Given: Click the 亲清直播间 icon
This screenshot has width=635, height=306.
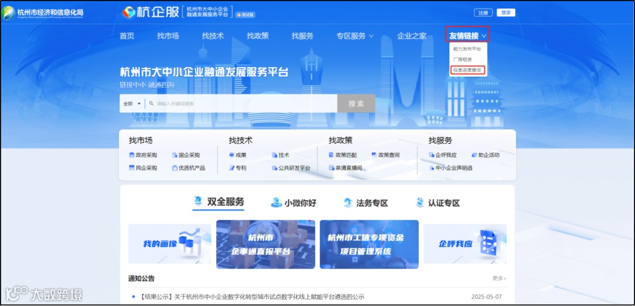Looking at the screenshot, I should tap(331, 168).
